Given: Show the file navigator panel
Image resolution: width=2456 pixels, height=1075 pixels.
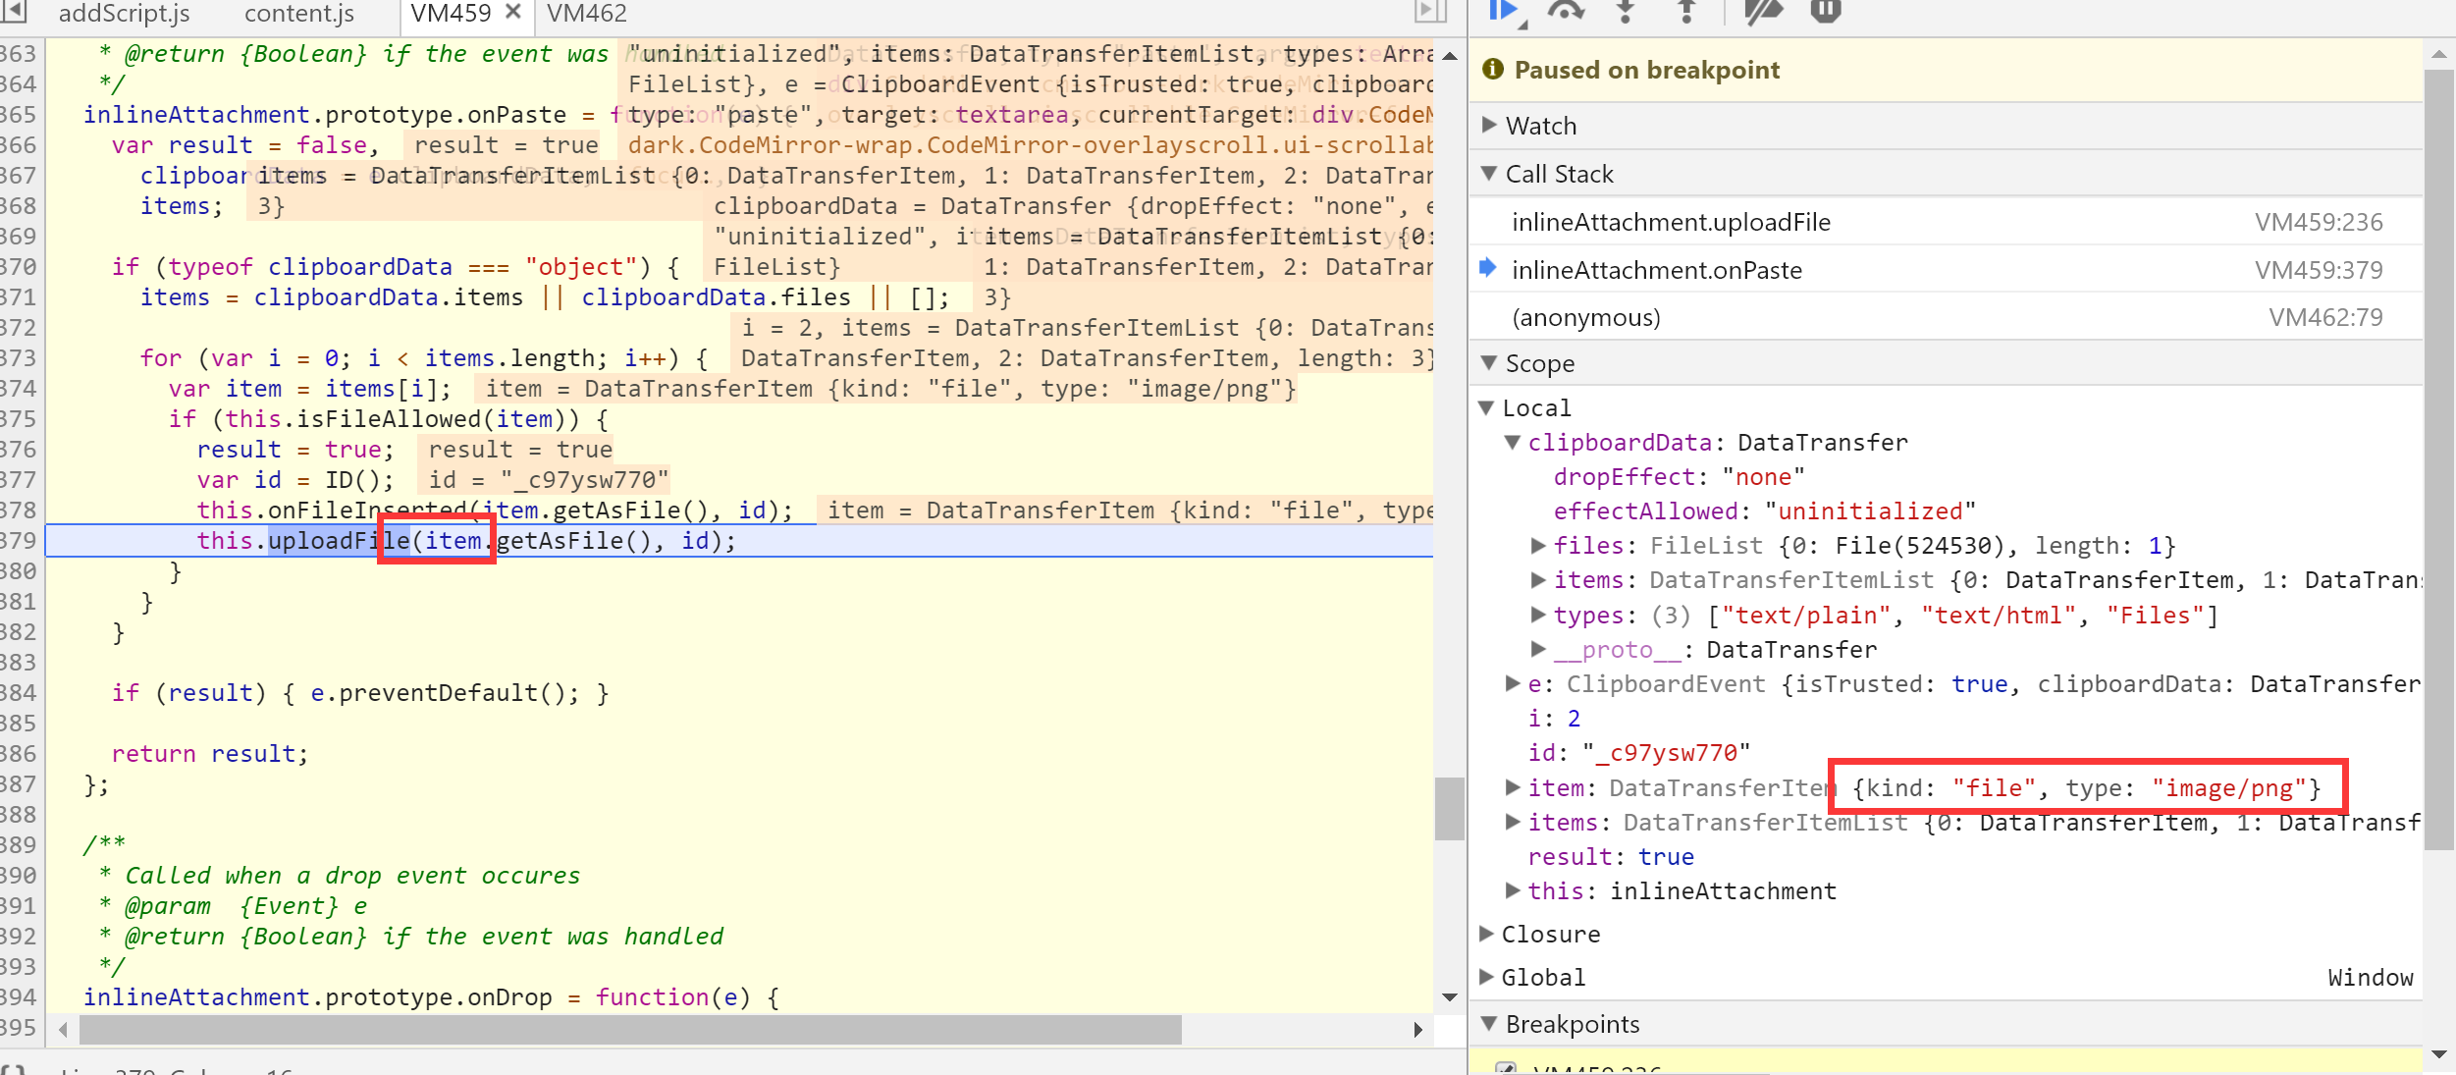Looking at the screenshot, I should pyautogui.click(x=13, y=12).
